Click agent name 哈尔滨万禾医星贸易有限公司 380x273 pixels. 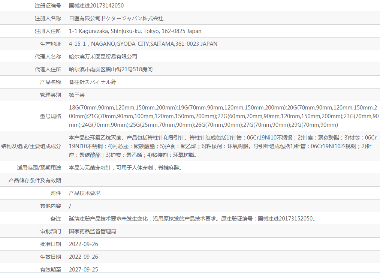click(103, 57)
